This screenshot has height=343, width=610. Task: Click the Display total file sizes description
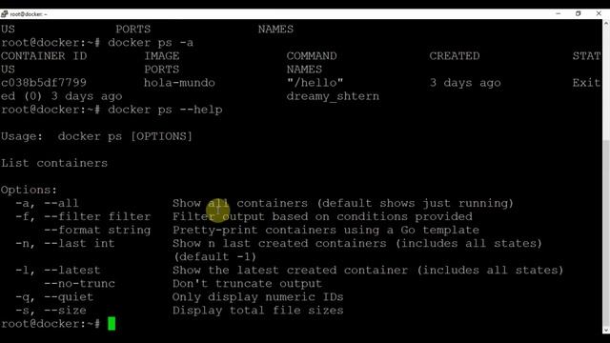pos(258,311)
